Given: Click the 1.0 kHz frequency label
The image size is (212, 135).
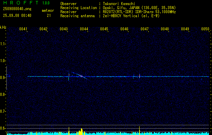Looking at the screenshot, I should coord(3,61).
